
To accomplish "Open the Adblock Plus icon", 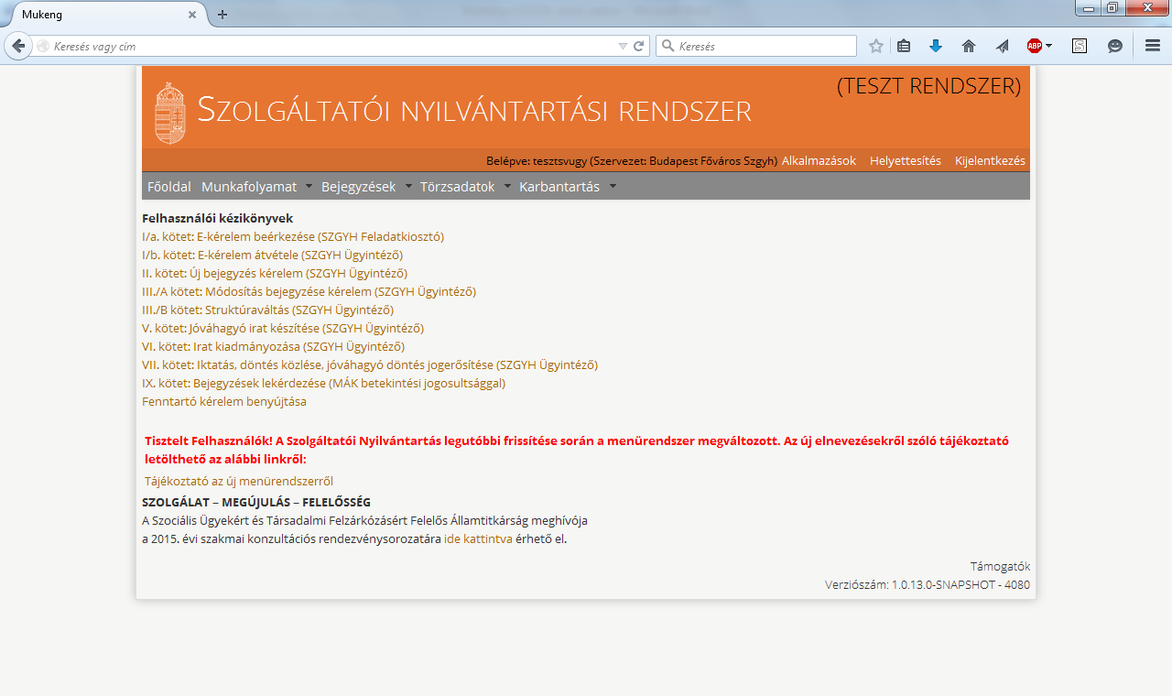I will [1035, 46].
